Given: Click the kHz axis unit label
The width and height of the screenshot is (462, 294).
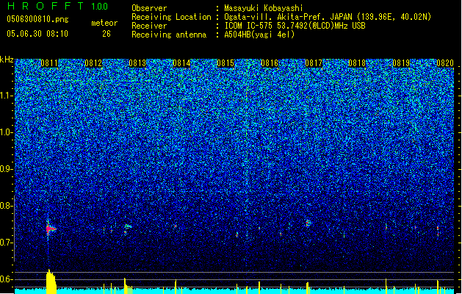Looking at the screenshot, I should point(7,60).
